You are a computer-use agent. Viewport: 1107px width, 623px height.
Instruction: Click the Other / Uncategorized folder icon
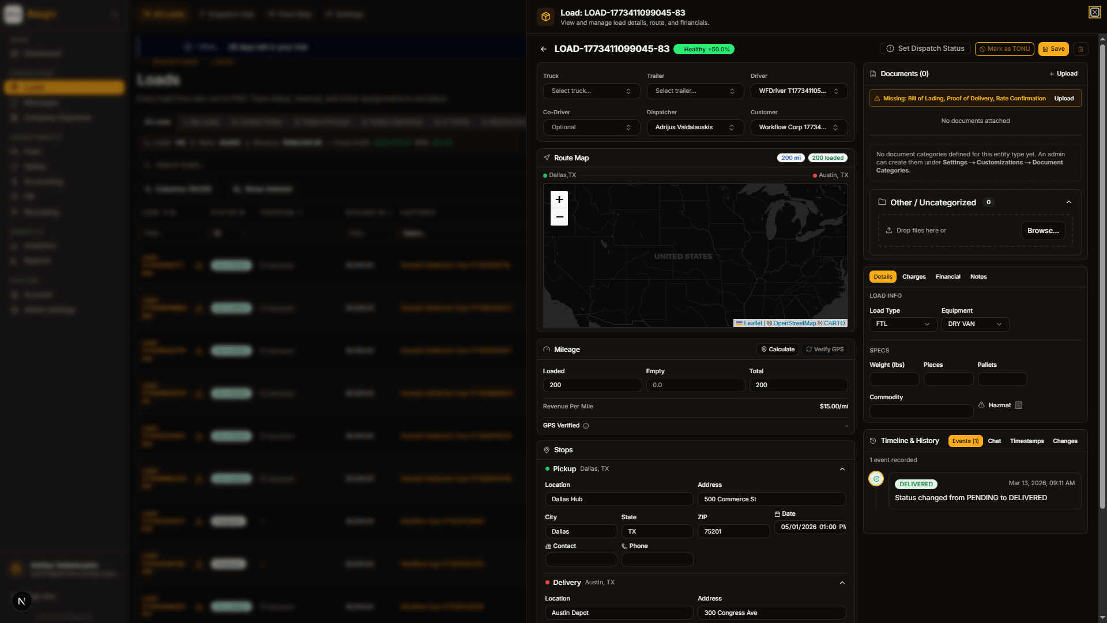[x=882, y=202]
